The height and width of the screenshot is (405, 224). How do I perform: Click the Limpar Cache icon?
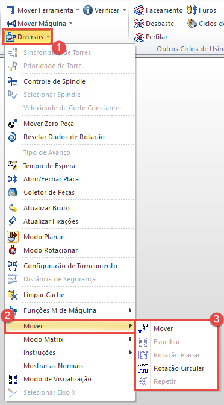13,295
